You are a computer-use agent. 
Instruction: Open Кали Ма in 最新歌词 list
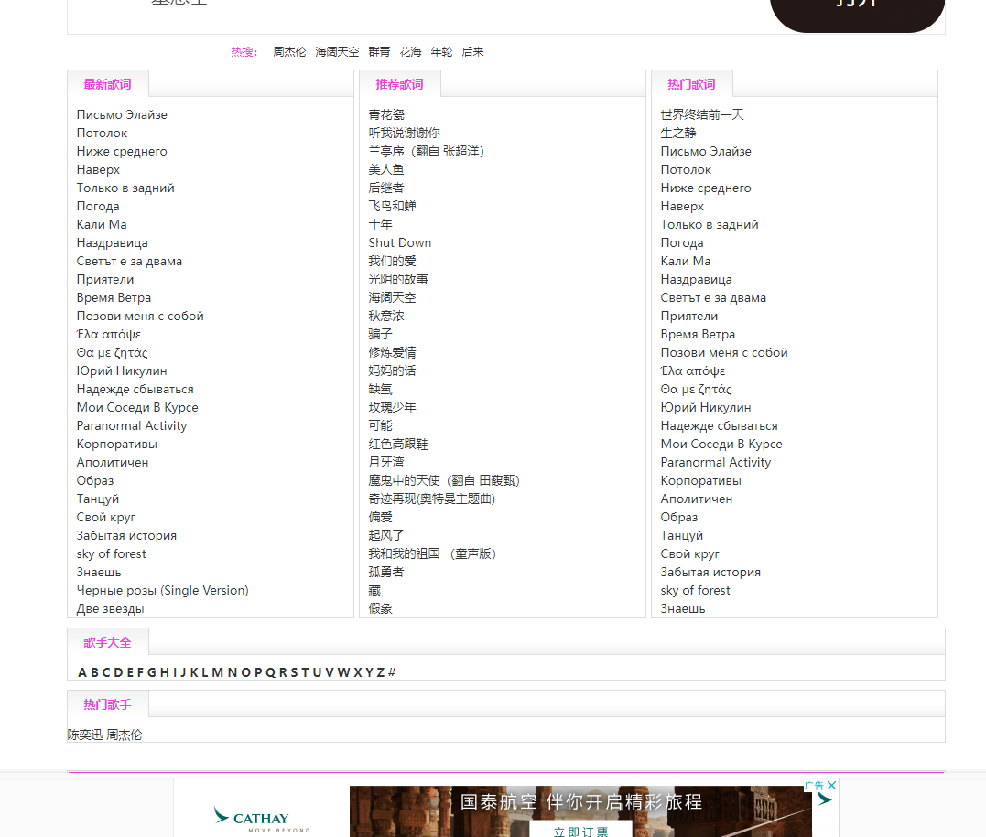click(x=102, y=224)
